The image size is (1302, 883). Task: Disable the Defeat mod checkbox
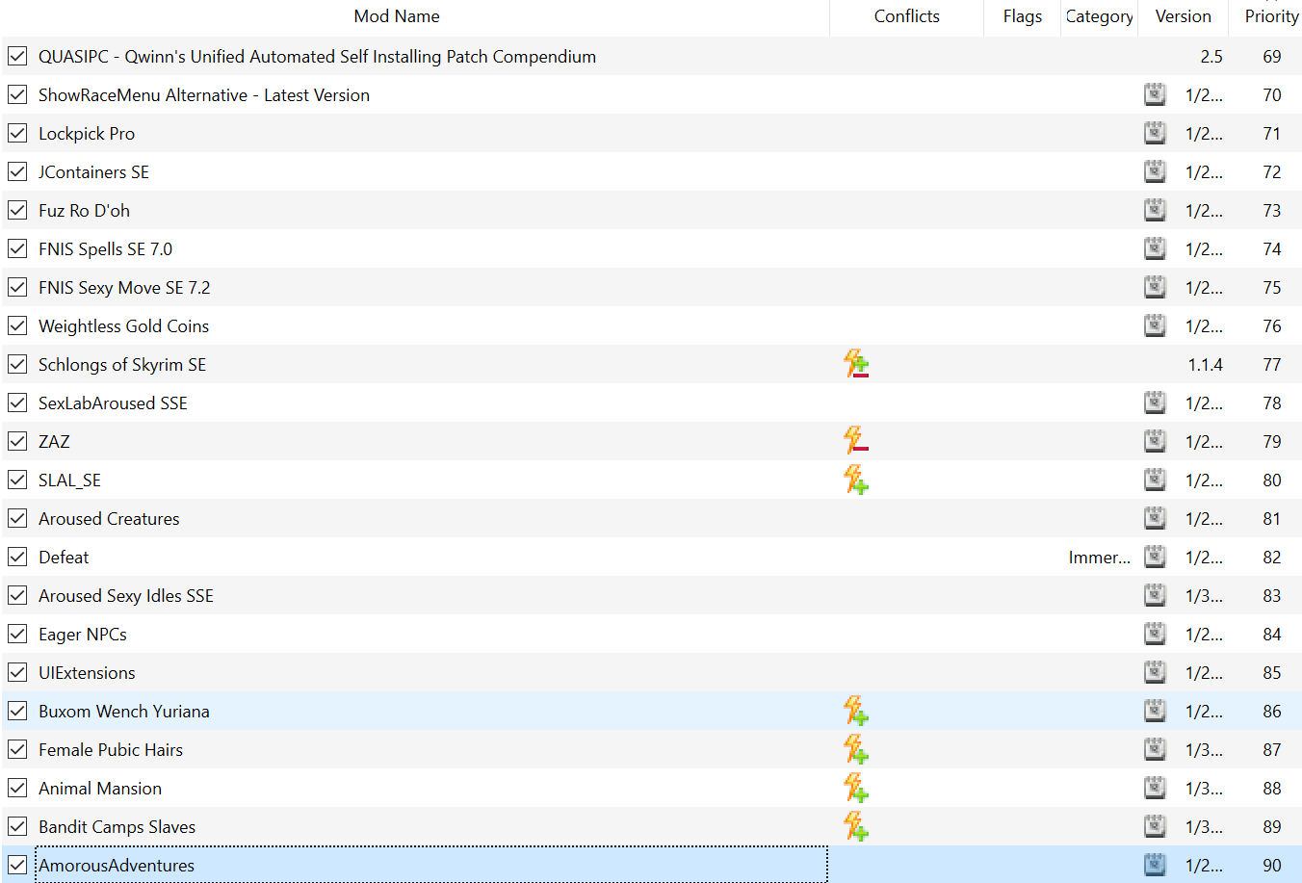click(17, 557)
